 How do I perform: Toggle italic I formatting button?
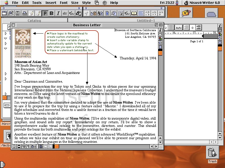point(58,13)
